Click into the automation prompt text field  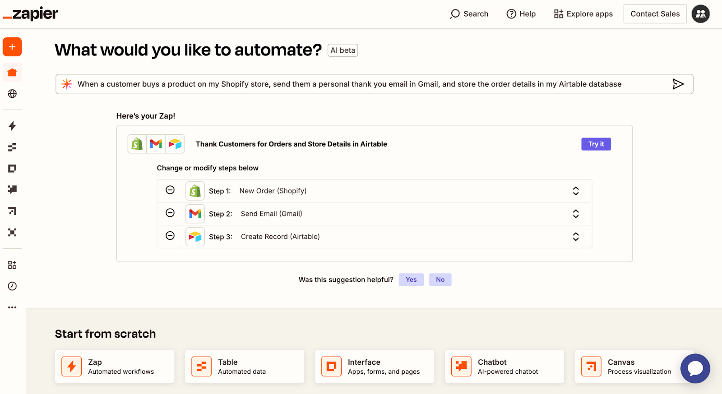(361, 84)
